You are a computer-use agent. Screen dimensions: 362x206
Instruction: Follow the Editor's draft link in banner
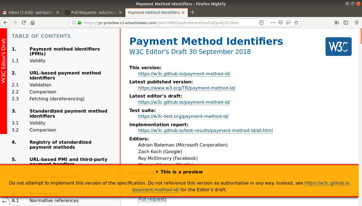(240, 187)
